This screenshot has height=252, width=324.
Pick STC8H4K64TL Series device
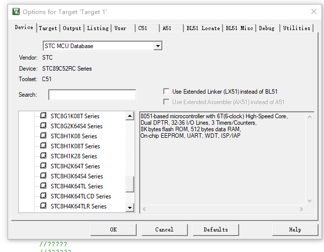tap(77, 186)
